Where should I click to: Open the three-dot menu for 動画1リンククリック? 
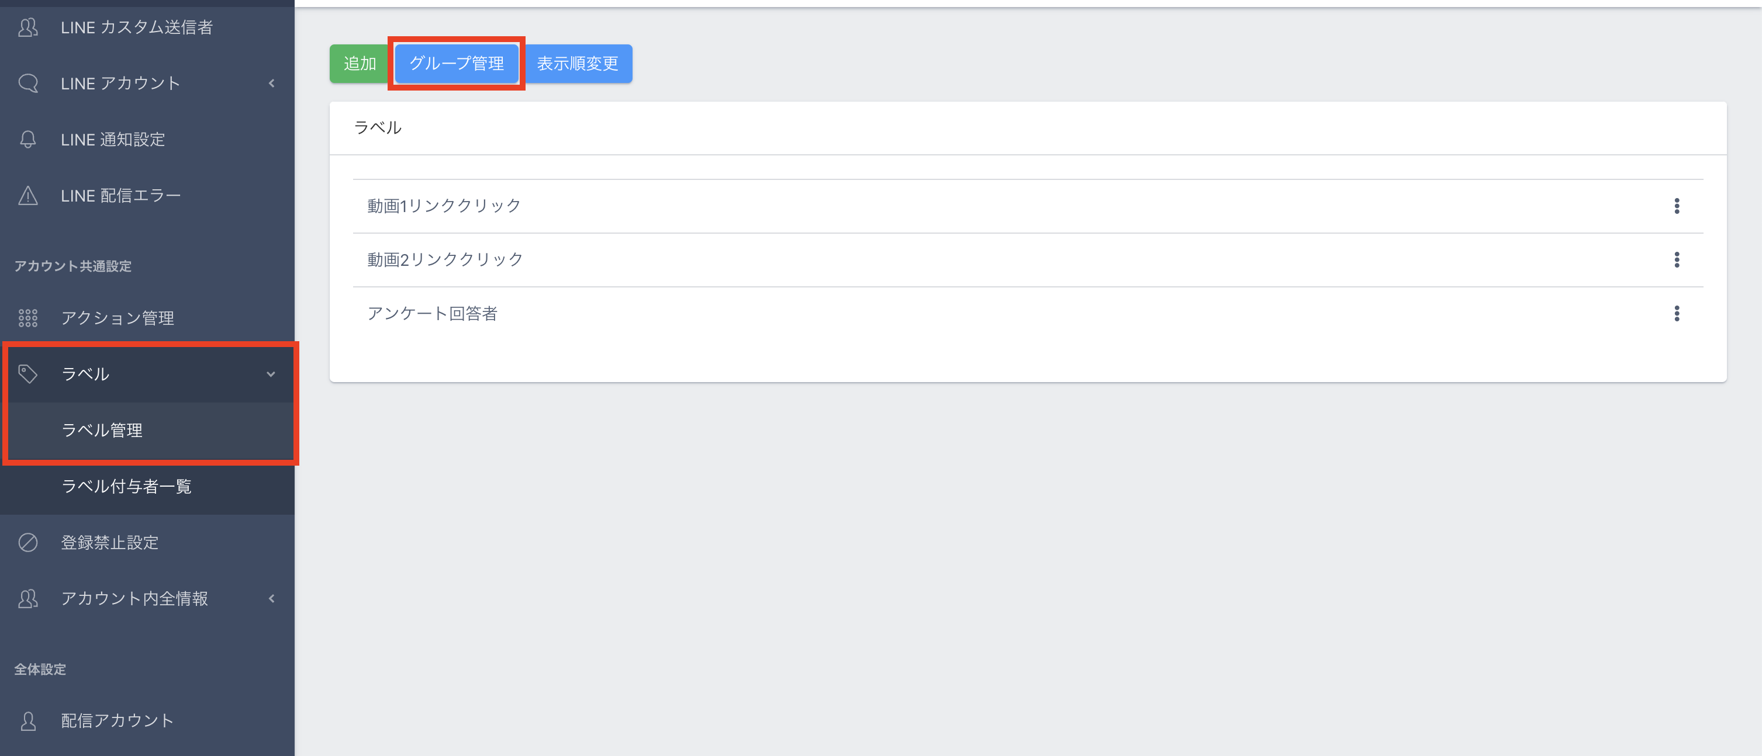[1677, 206]
